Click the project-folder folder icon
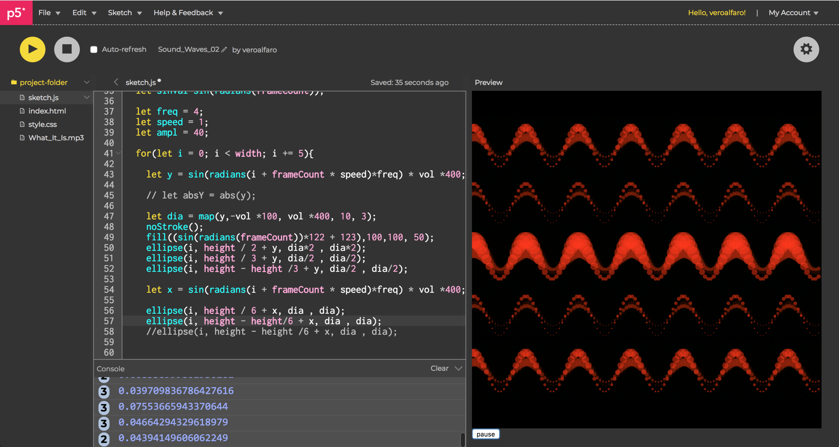Screen dimensions: 839x447 14,82
